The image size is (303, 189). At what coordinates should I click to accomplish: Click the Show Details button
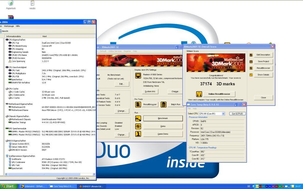click(x=263, y=75)
